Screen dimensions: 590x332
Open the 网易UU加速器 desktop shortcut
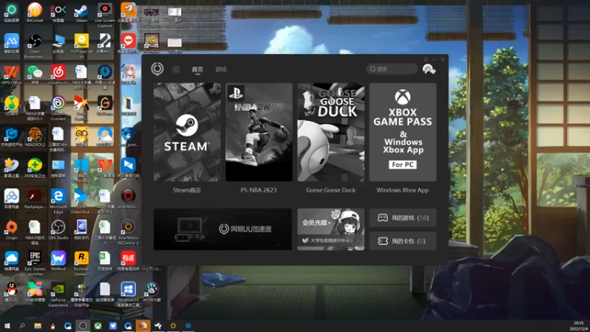[x=105, y=77]
